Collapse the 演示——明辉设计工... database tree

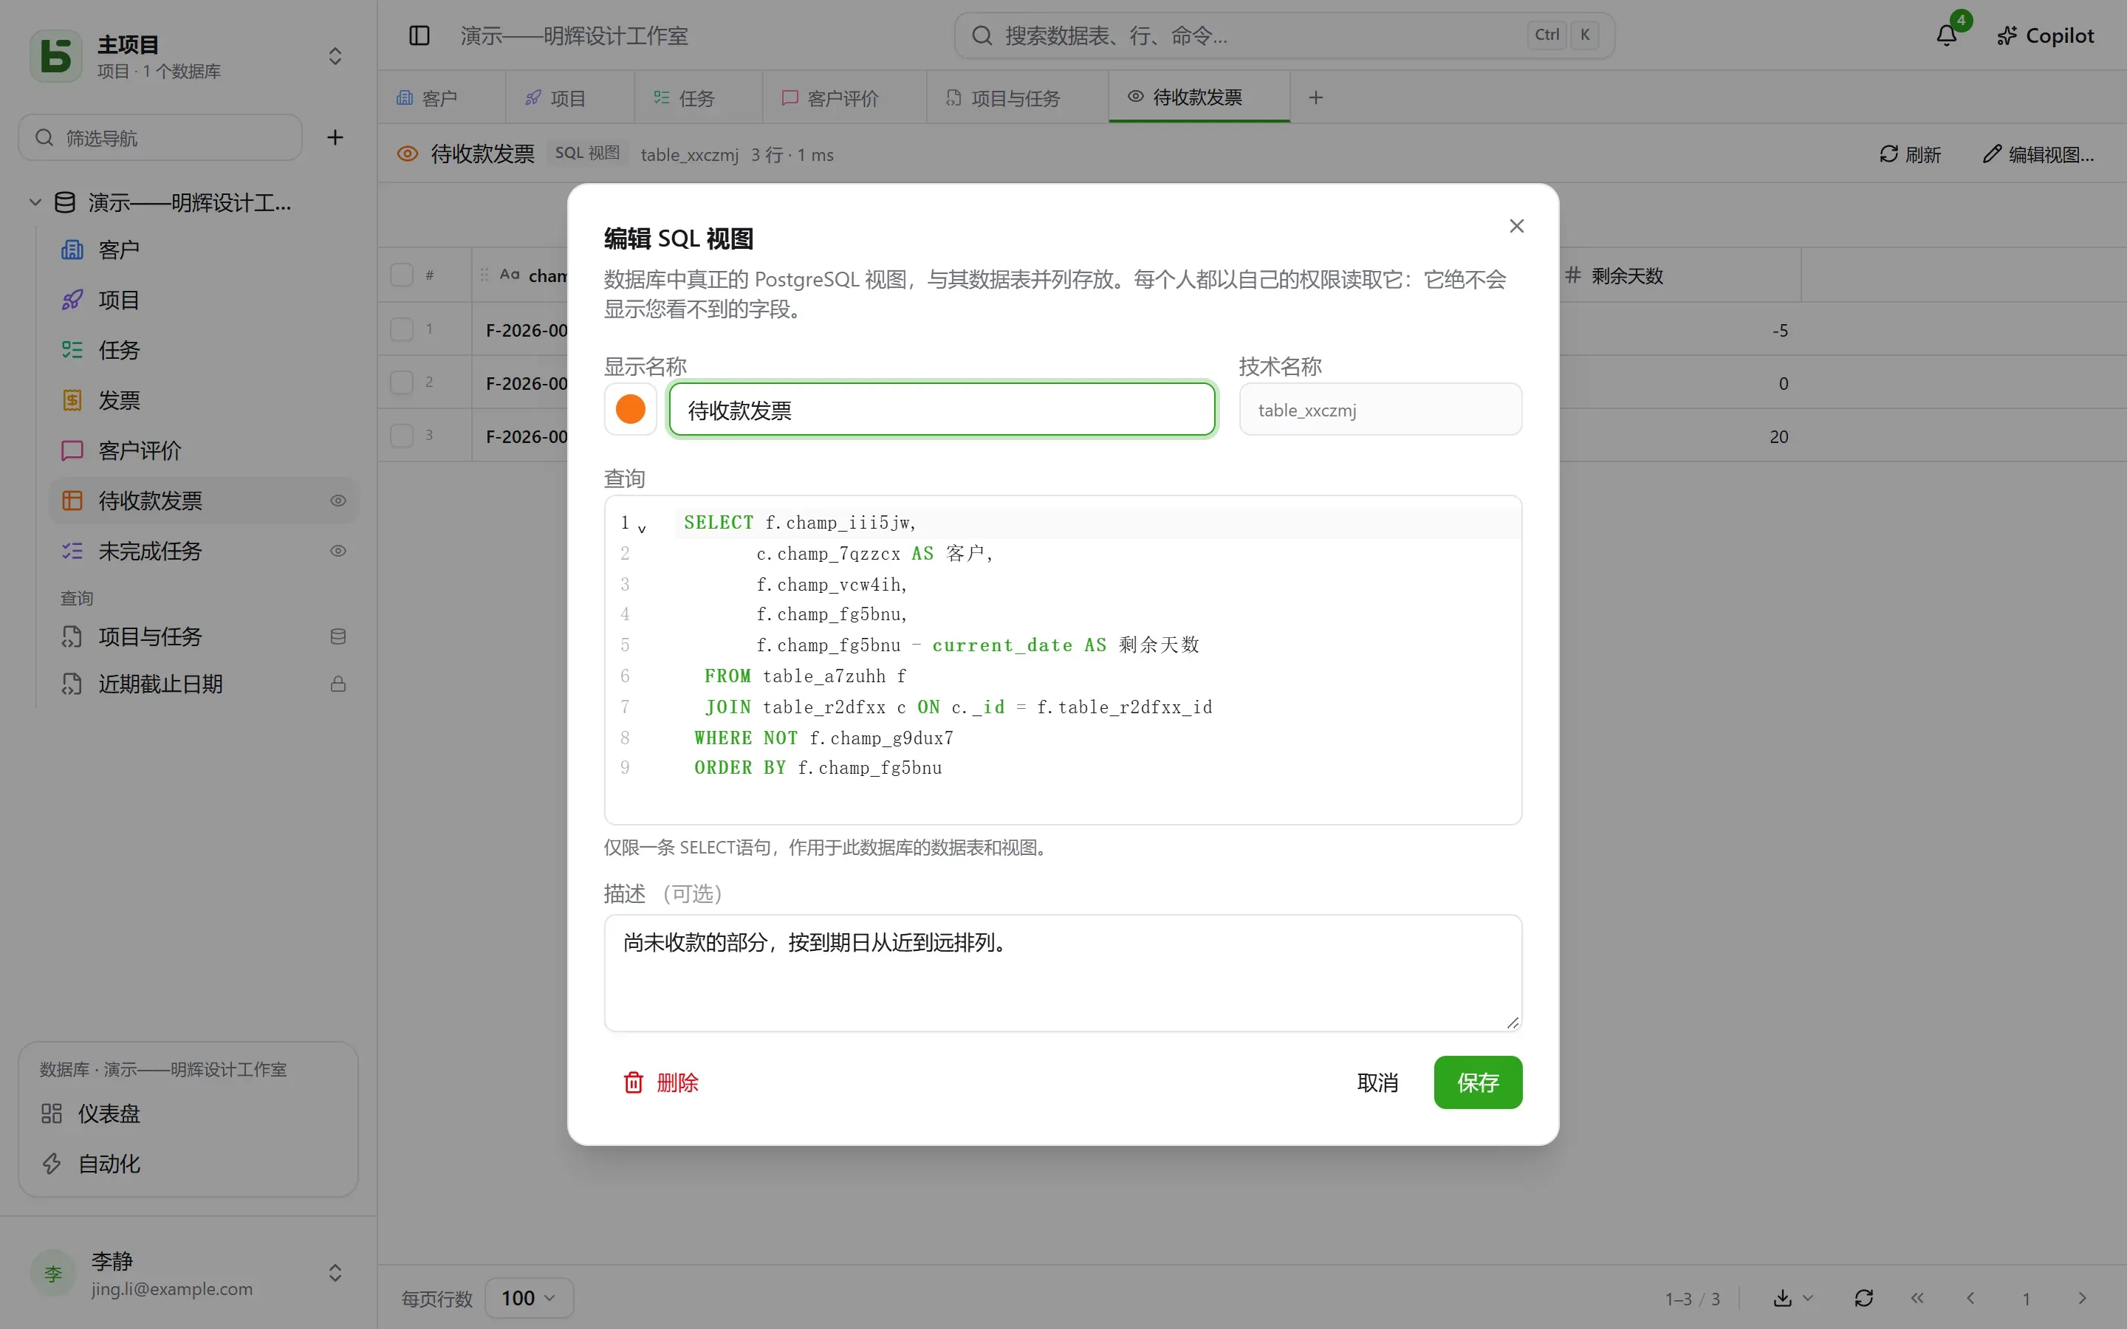(35, 202)
